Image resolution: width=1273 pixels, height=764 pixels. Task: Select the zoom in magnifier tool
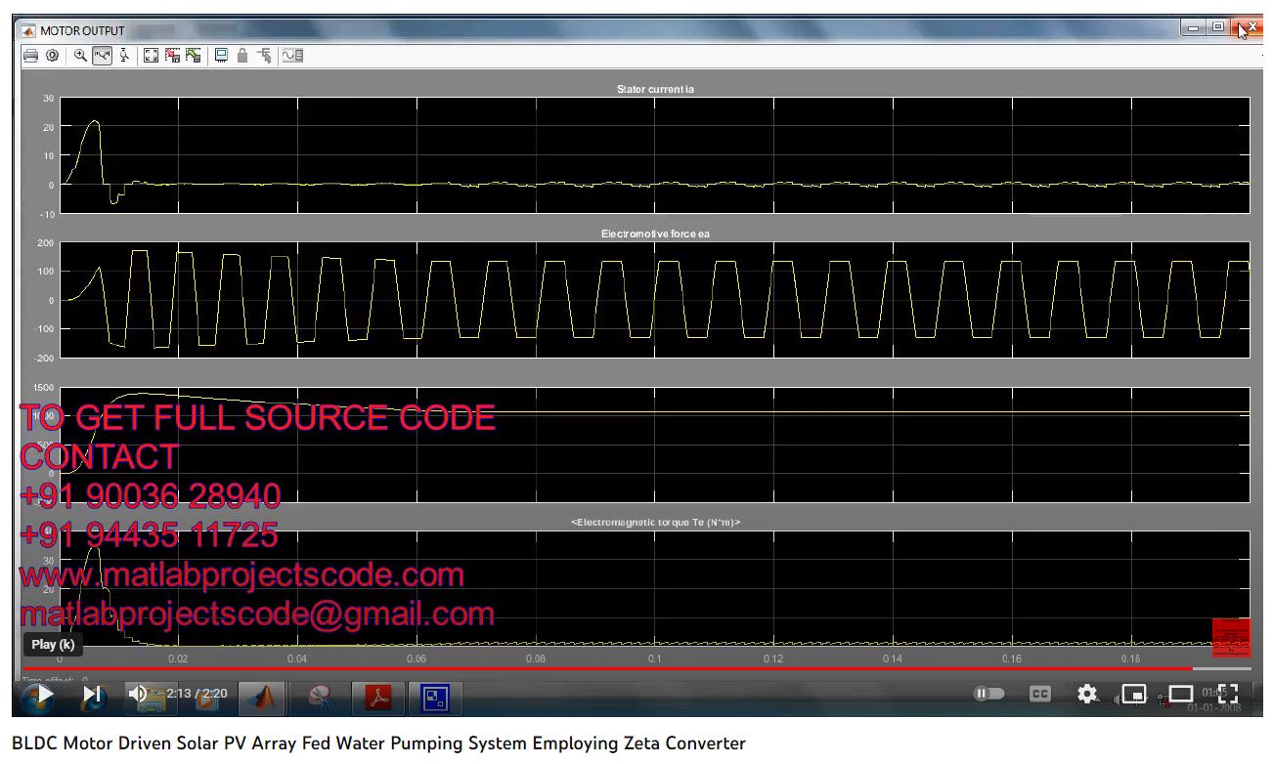(x=81, y=56)
